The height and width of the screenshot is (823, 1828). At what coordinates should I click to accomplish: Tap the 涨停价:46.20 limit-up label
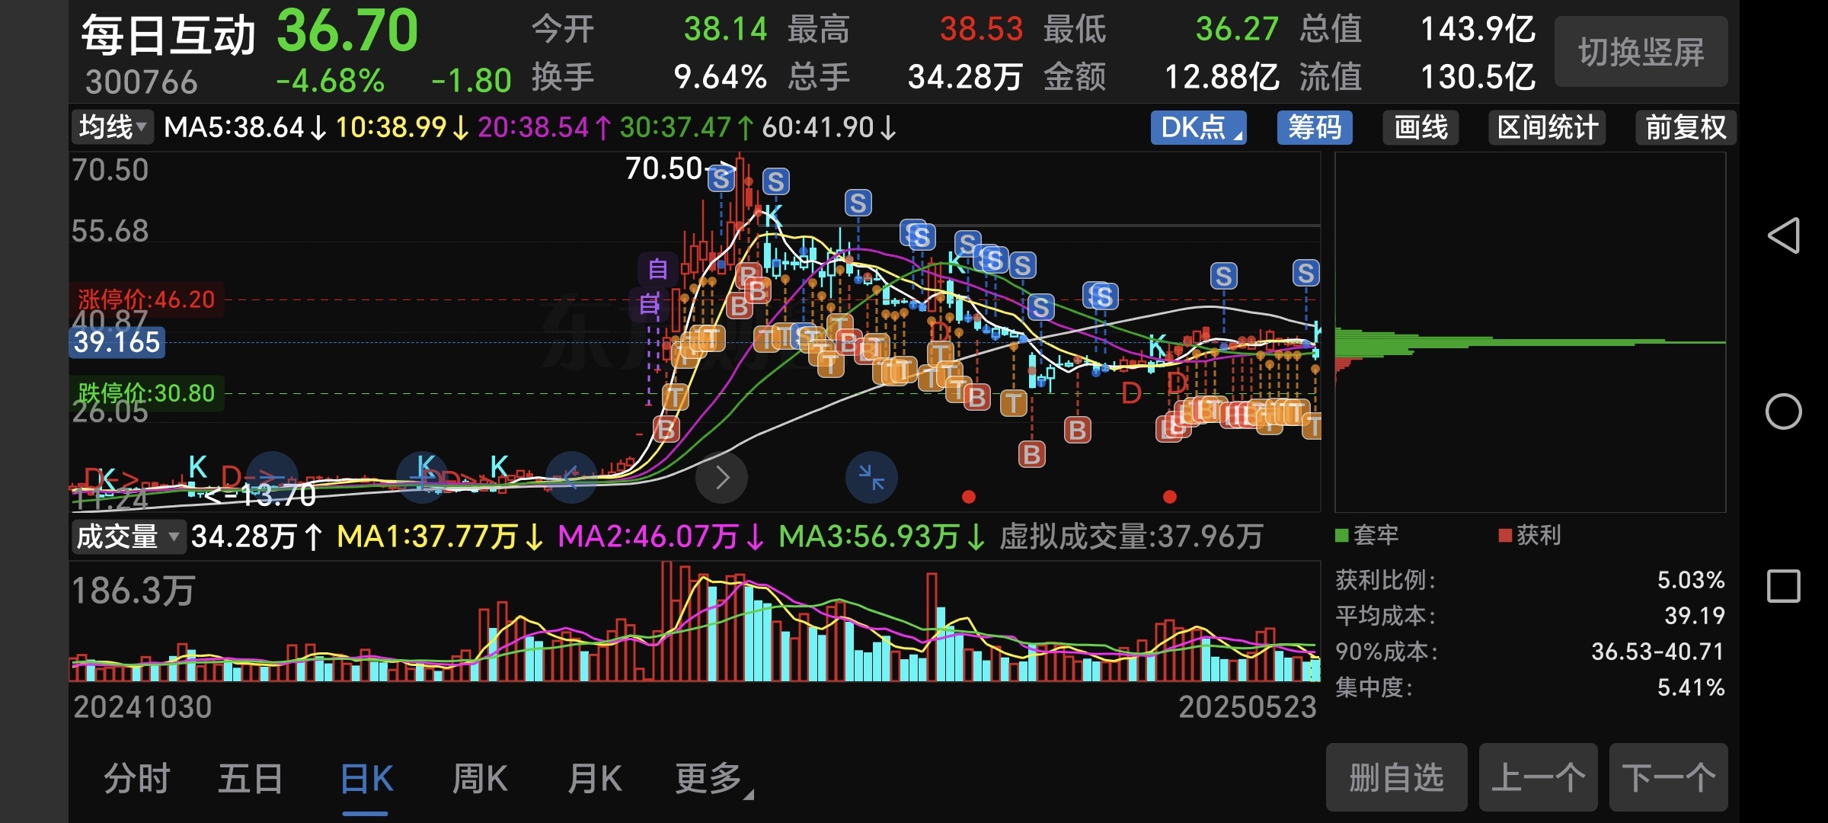pyautogui.click(x=146, y=299)
